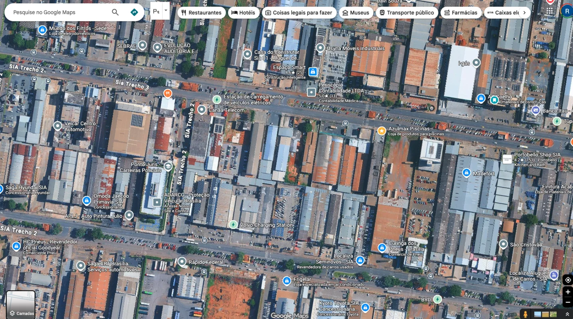Screen dimensions: 573x319
Task: Open the Portobello Shop SIA pin
Action: (507, 159)
